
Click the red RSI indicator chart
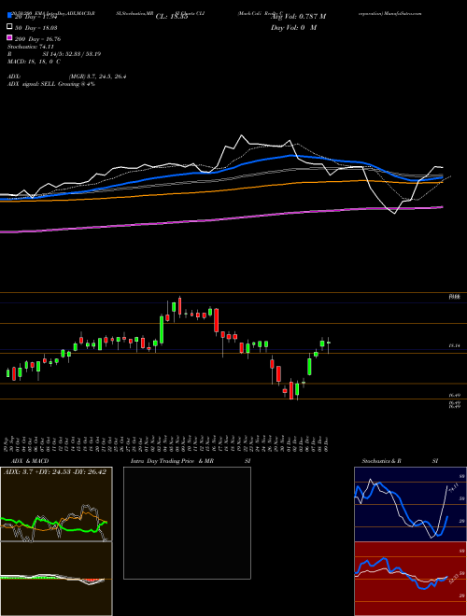click(410, 579)
